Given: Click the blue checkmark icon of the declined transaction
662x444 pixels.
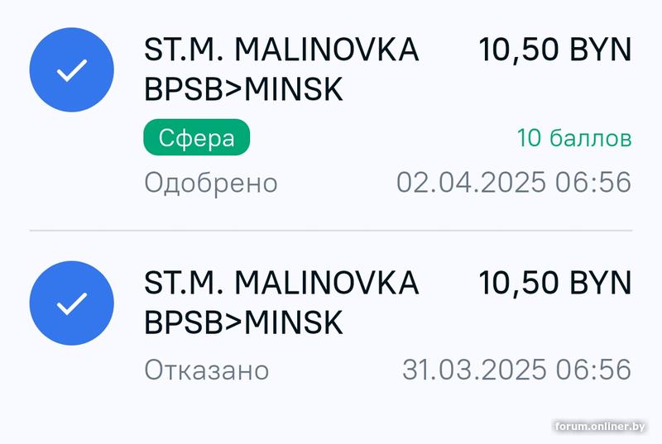Looking at the screenshot, I should tap(71, 304).
